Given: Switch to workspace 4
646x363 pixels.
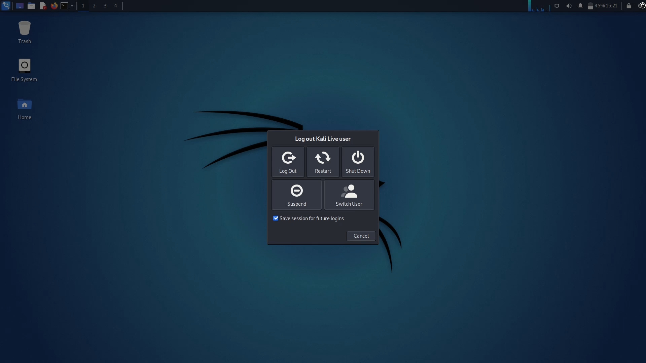Looking at the screenshot, I should 115,6.
